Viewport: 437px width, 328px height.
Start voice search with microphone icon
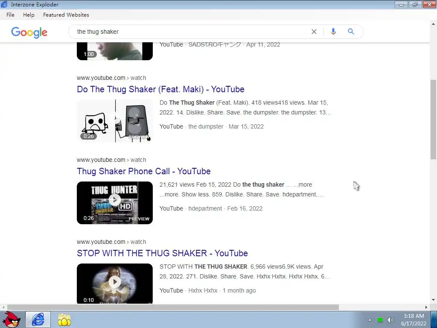pyautogui.click(x=333, y=32)
